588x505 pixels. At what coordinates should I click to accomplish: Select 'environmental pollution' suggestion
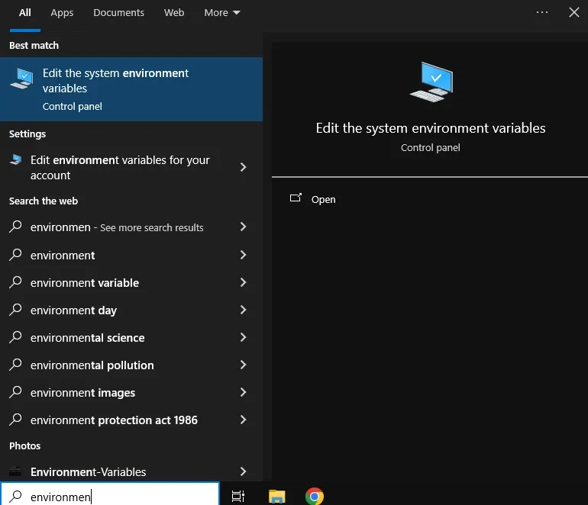tap(131, 365)
